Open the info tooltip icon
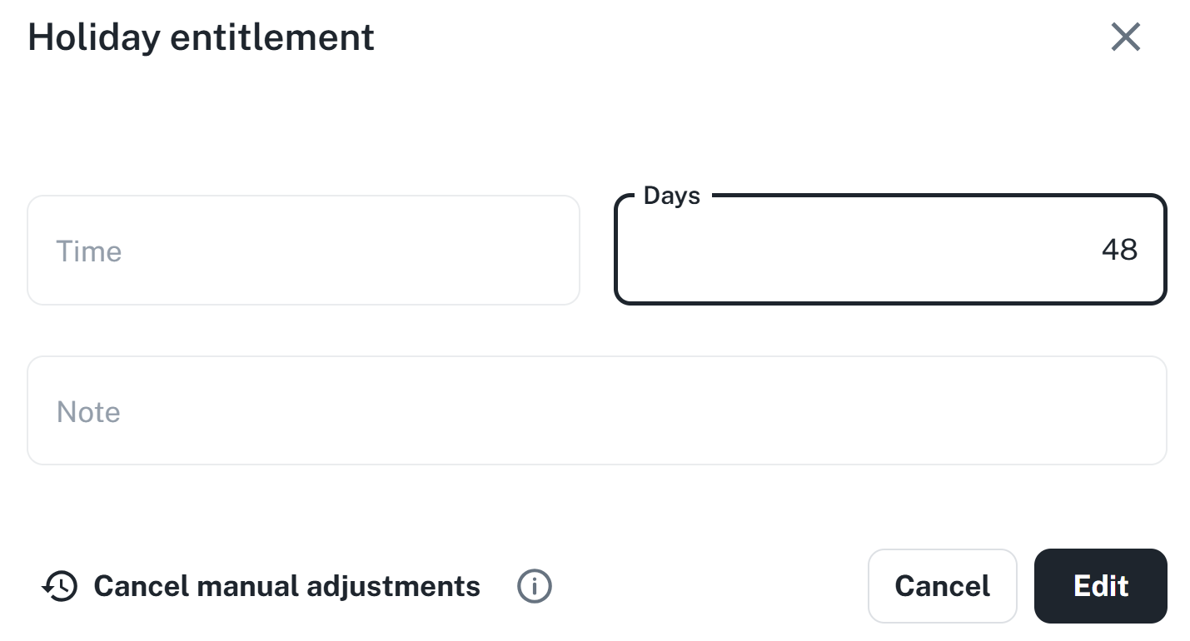Screen dimensions: 1190x641 pos(534,586)
